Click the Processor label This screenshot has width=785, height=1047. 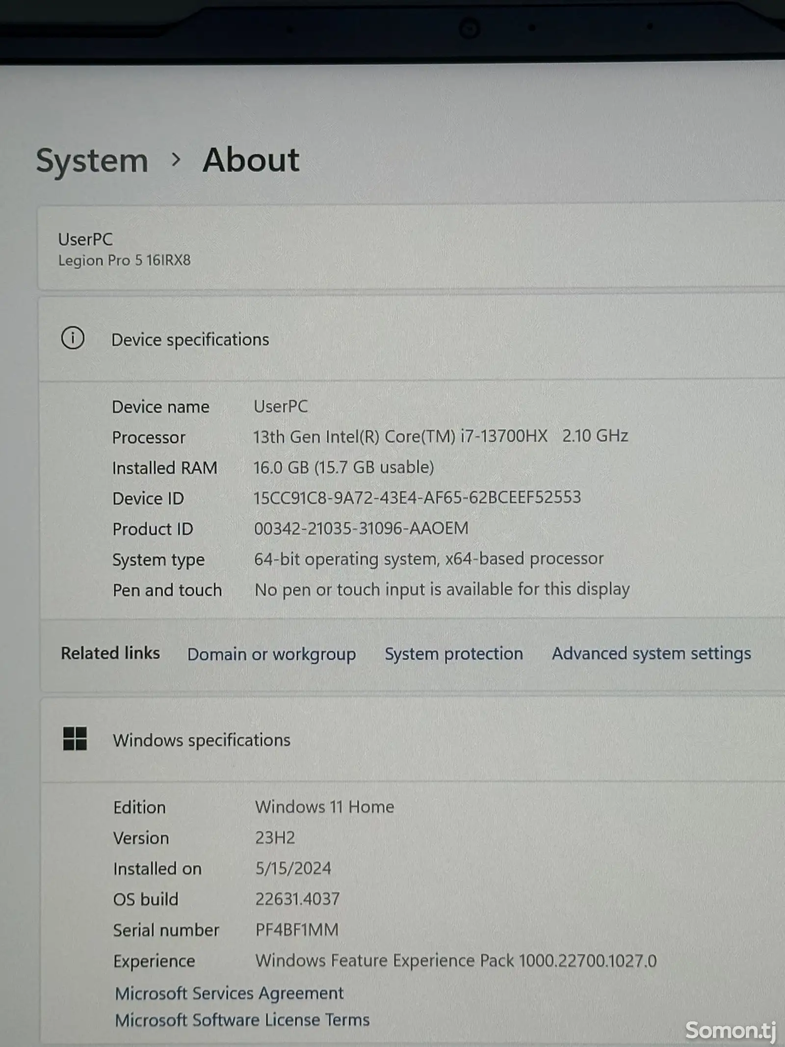(x=149, y=437)
